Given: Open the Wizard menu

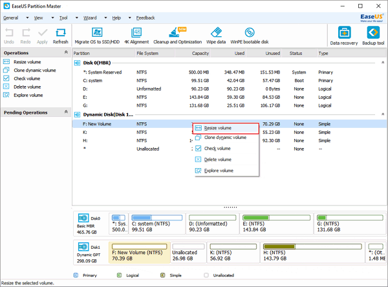Looking at the screenshot, I should (90, 18).
